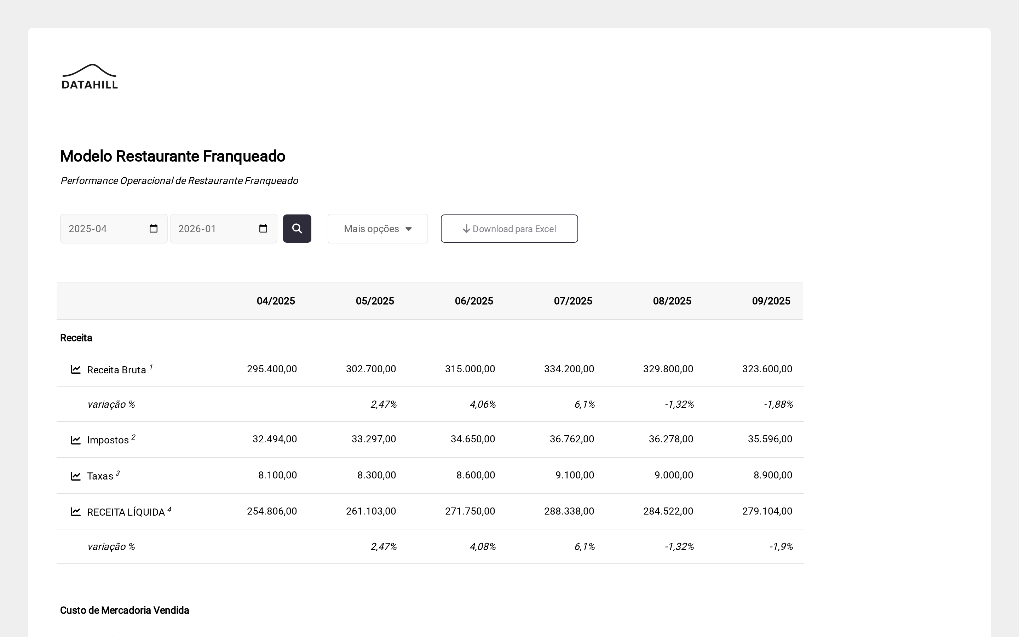The image size is (1019, 637).
Task: Click the magnifying glass search button
Action: pos(297,228)
